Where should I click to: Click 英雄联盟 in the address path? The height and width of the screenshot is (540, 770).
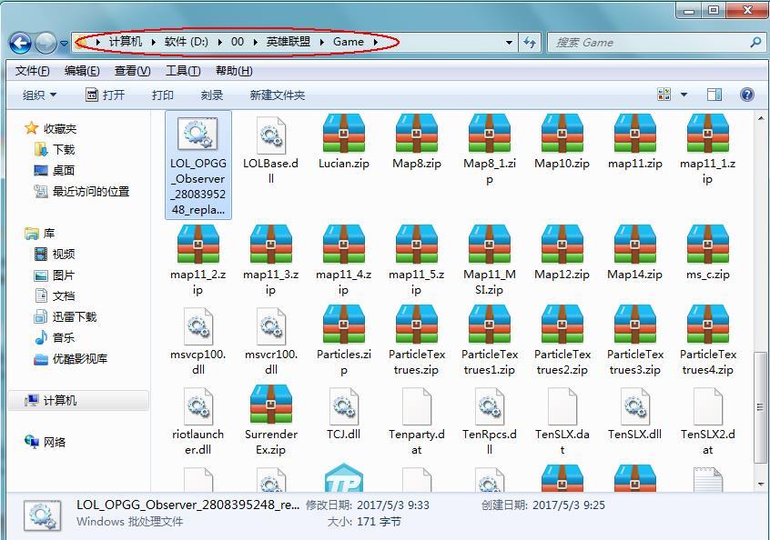[289, 42]
